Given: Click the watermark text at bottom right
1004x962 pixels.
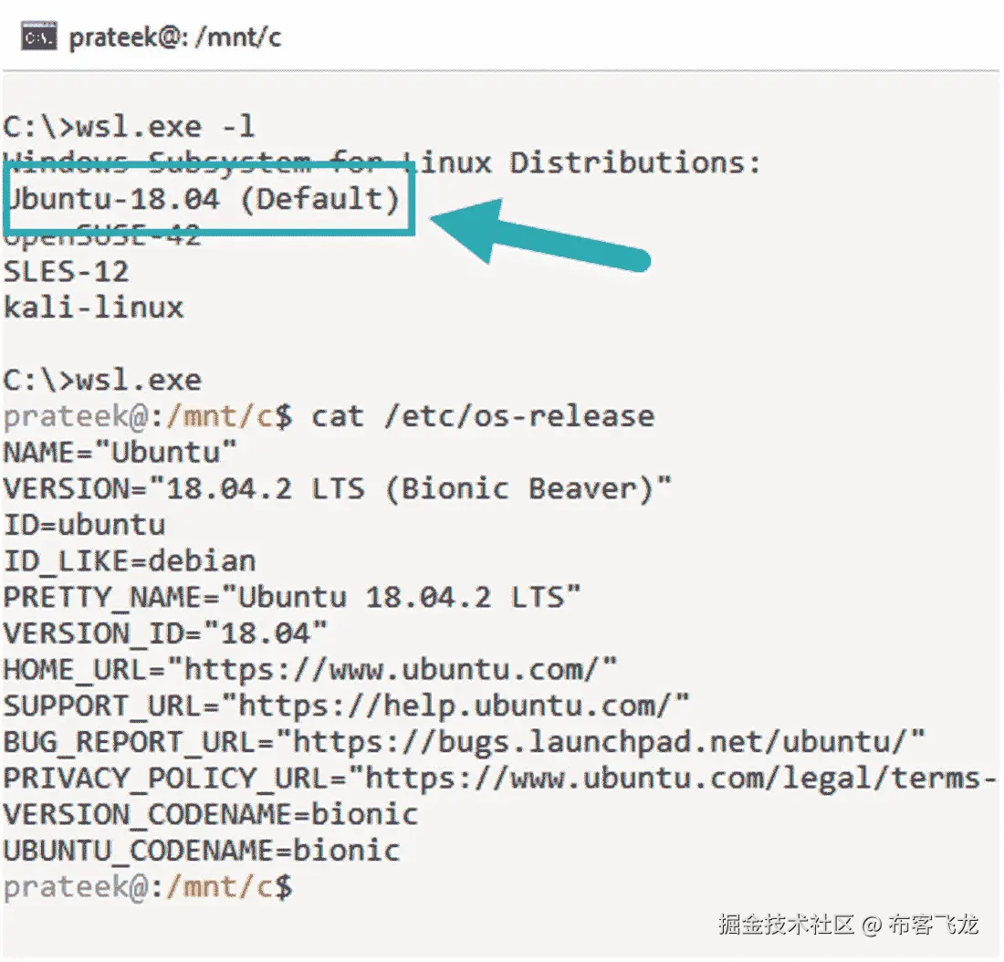Looking at the screenshot, I should coord(848,925).
